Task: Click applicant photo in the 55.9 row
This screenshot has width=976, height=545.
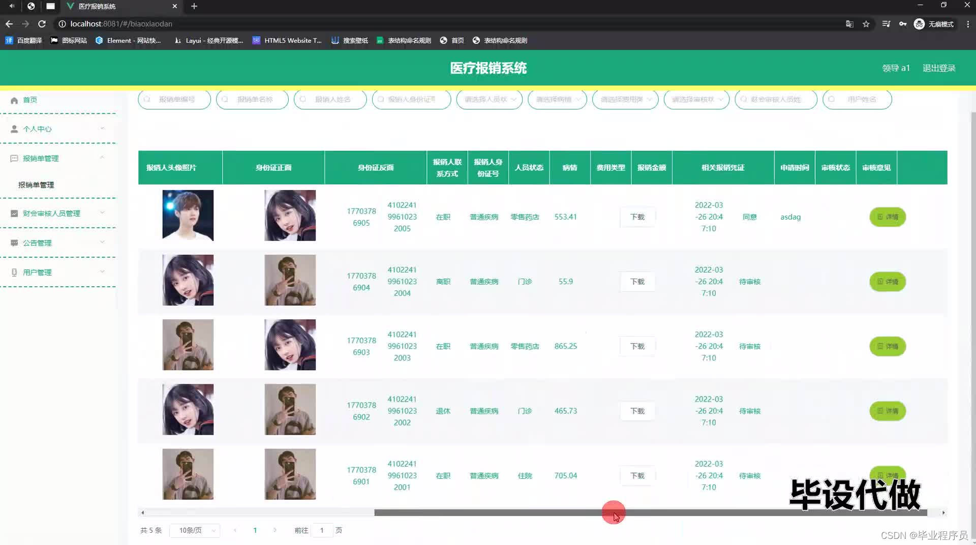Action: (x=188, y=280)
